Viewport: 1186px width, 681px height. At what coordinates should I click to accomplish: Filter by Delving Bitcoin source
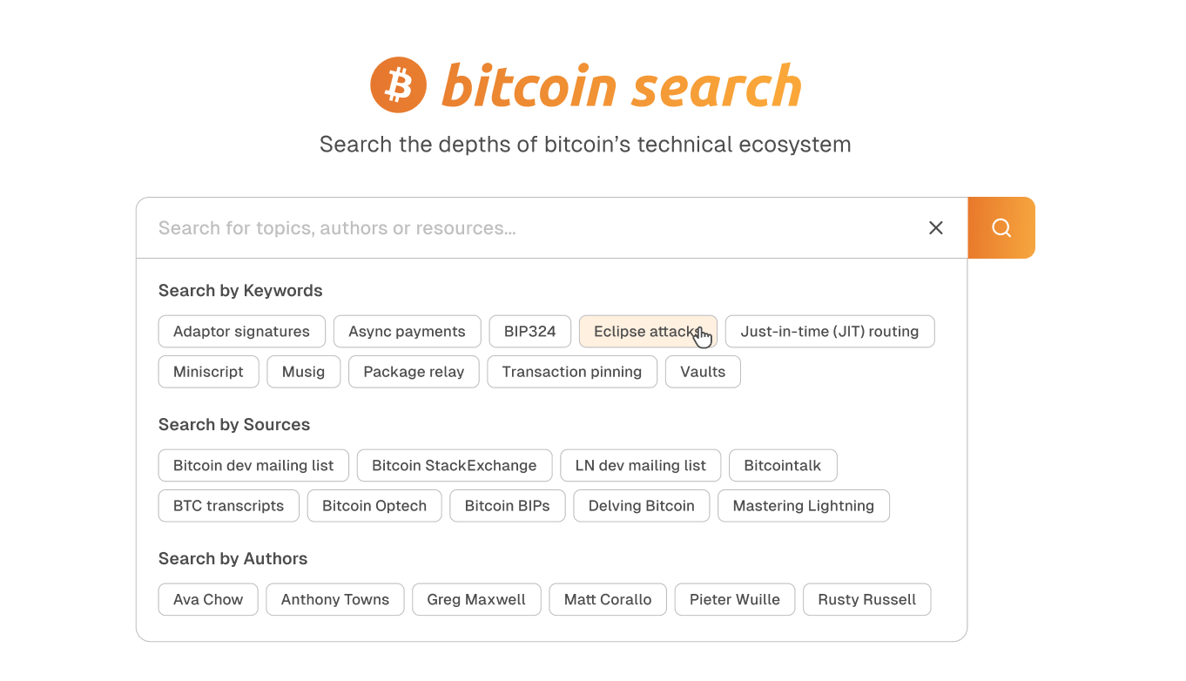(x=641, y=506)
